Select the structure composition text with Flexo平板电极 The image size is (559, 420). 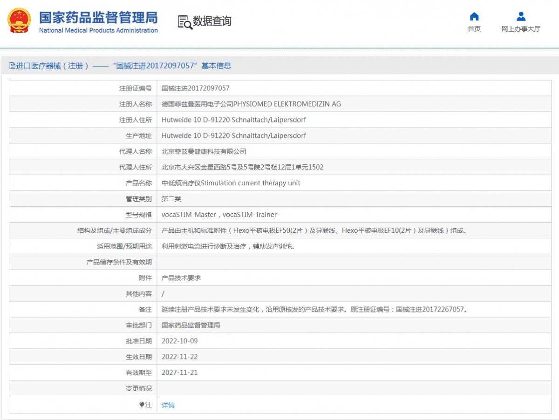coord(314,230)
